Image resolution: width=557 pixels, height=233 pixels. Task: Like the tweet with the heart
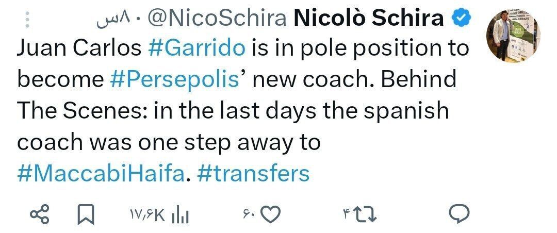[269, 214]
